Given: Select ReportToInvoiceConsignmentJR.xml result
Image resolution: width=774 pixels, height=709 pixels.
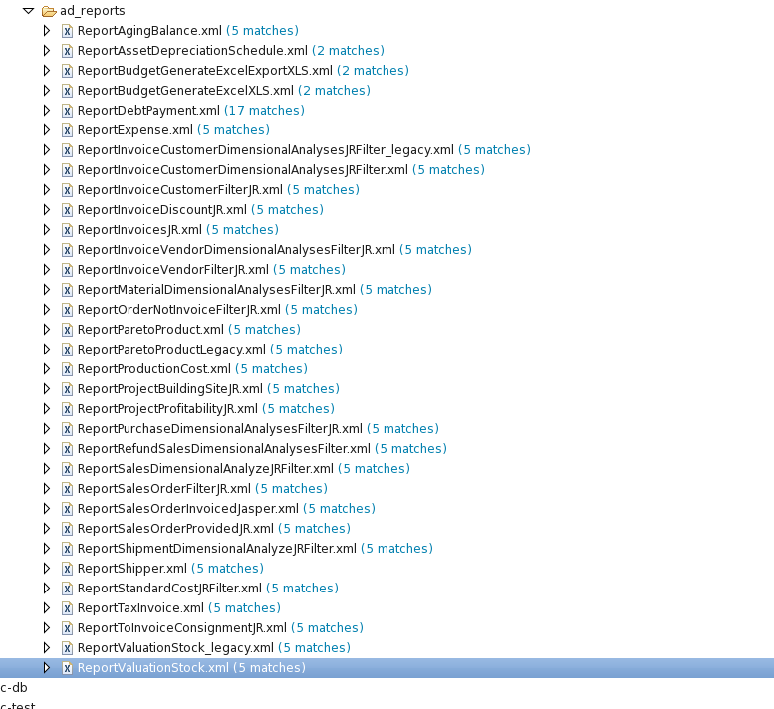Looking at the screenshot, I should [x=181, y=628].
